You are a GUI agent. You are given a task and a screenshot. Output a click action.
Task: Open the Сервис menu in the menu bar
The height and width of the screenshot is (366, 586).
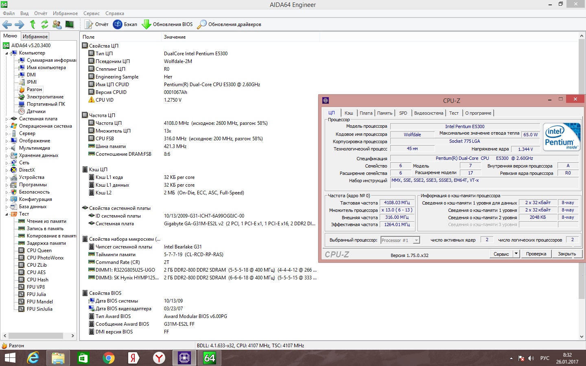coord(92,13)
